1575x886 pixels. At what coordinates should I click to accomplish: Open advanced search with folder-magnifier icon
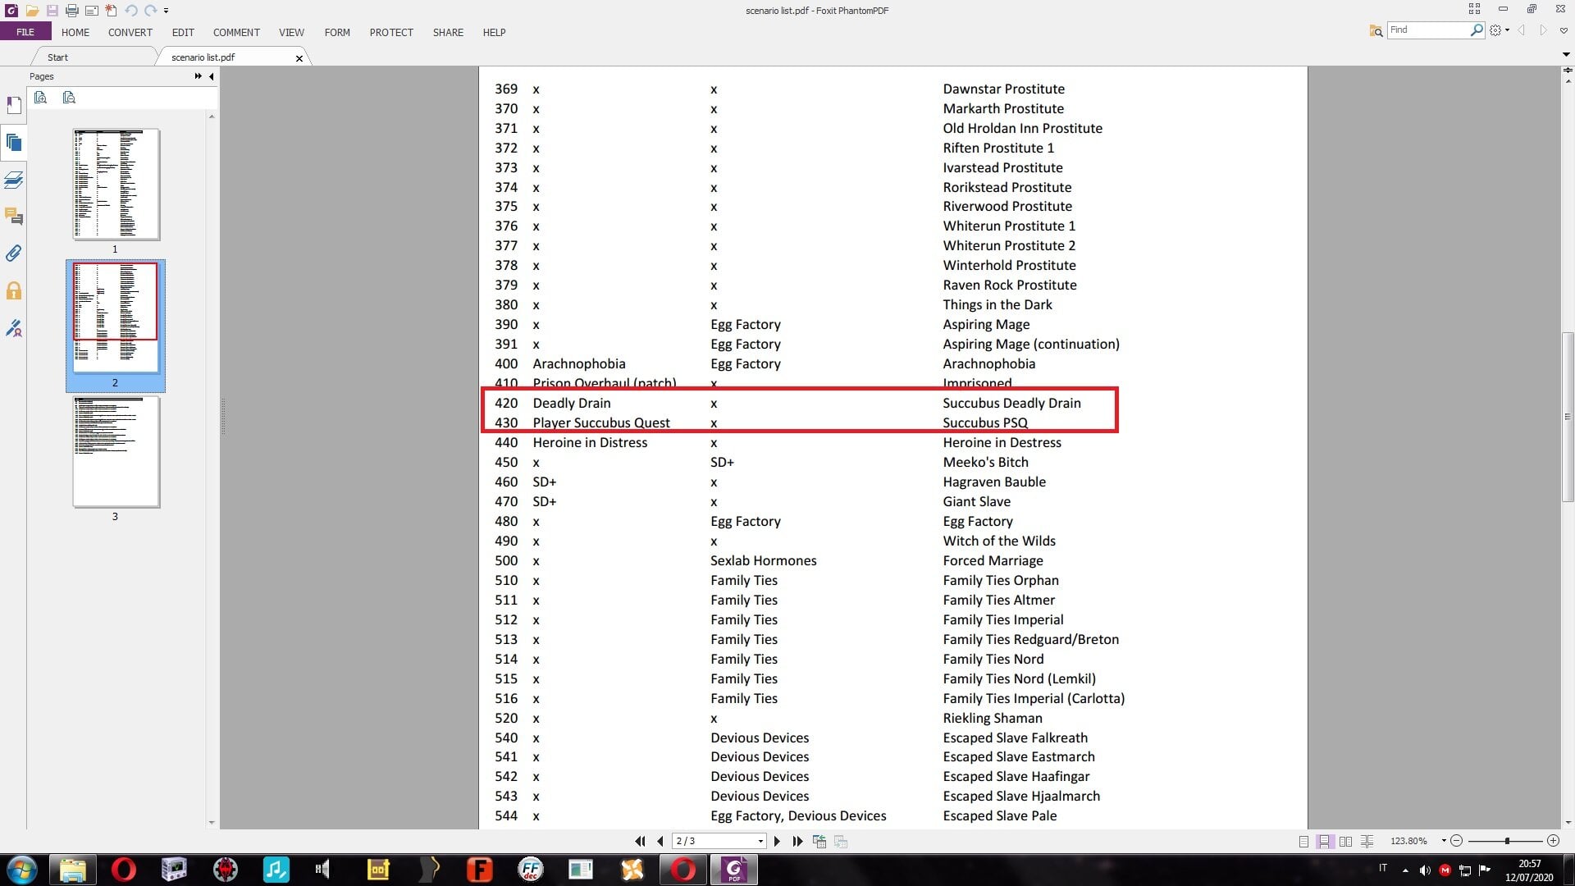point(1376,30)
